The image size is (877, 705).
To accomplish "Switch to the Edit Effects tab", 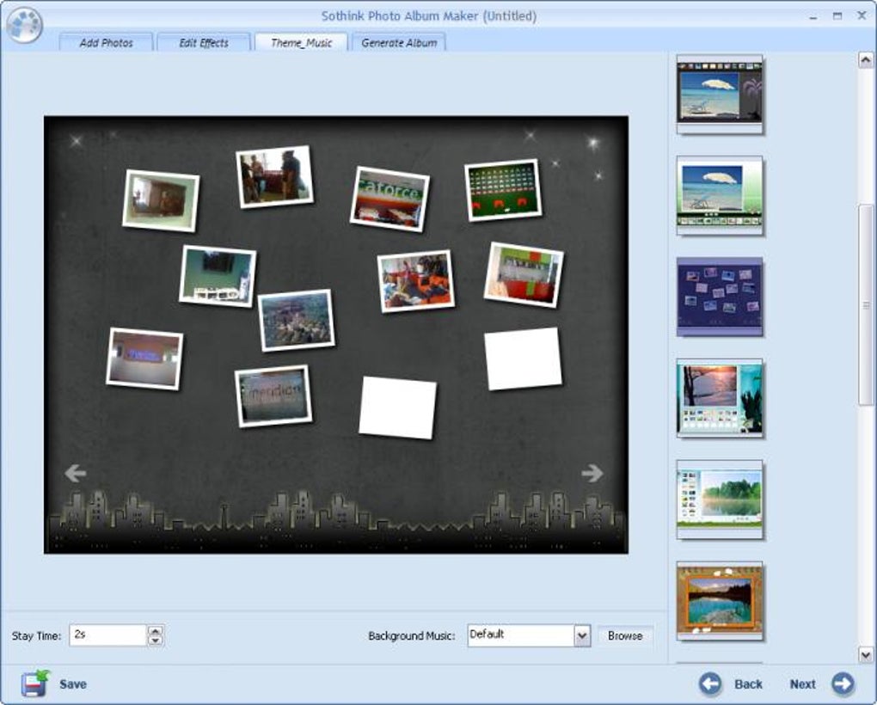I will click(204, 42).
